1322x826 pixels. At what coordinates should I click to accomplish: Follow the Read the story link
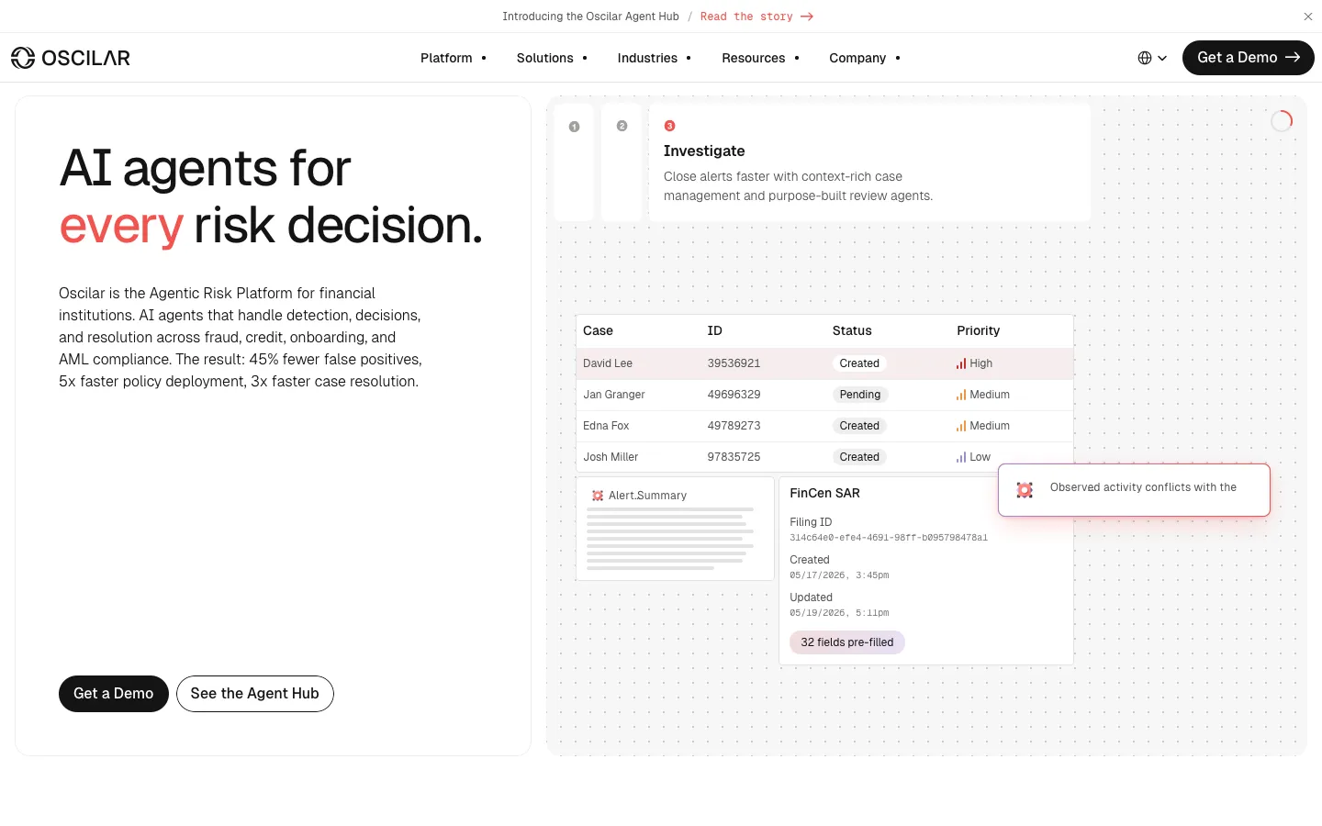(756, 17)
